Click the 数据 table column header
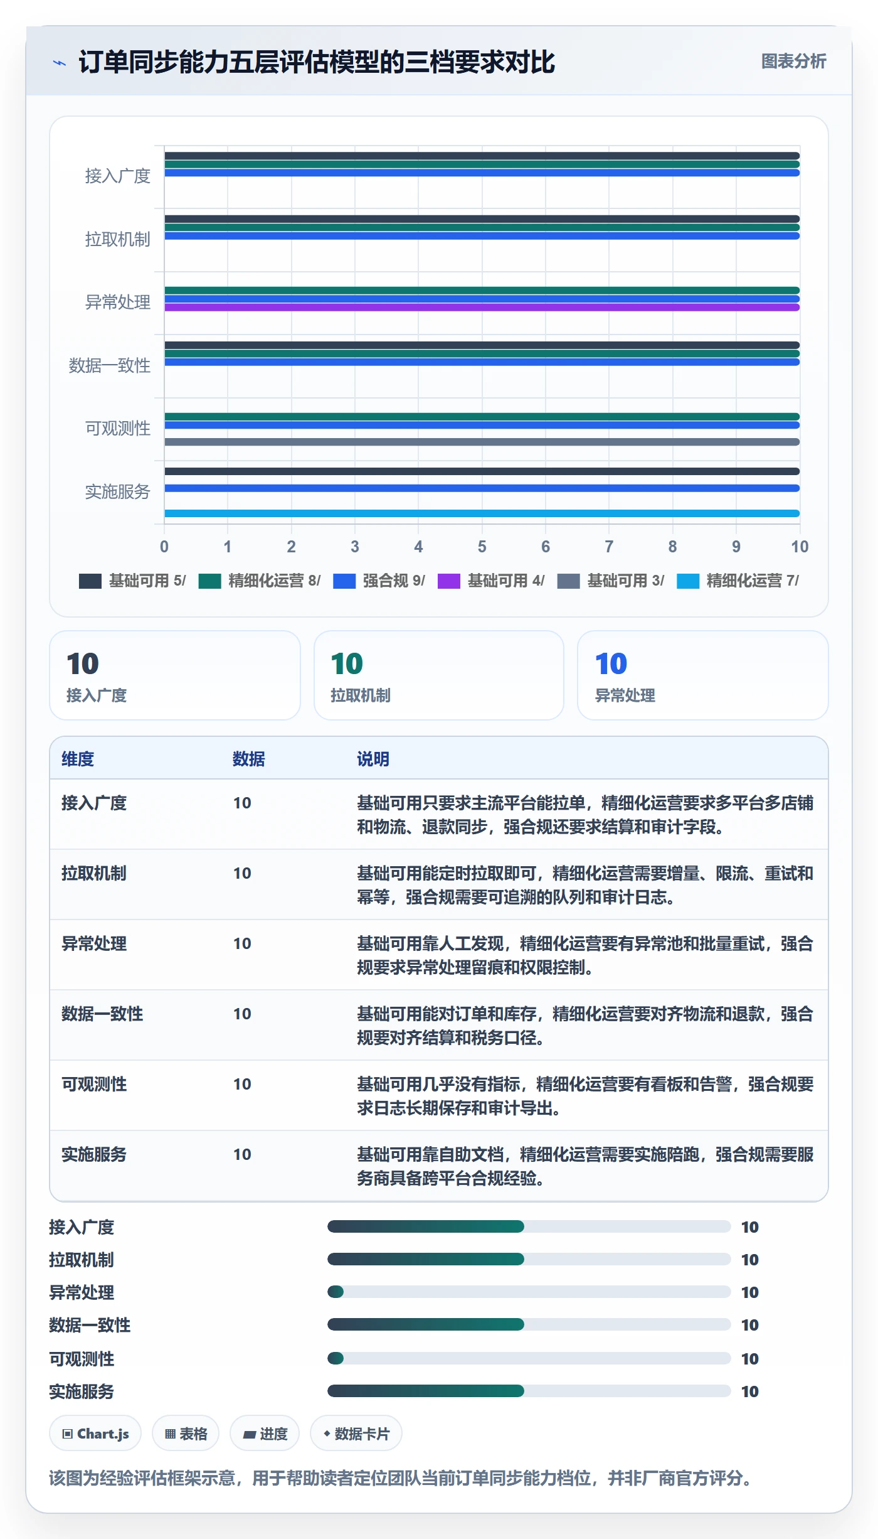Viewport: 878px width, 1539px height. pyautogui.click(x=249, y=759)
